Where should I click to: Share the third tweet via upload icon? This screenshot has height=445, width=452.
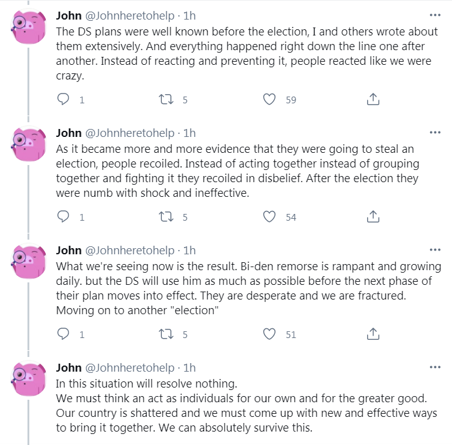[x=373, y=334]
